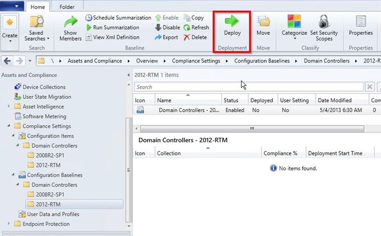Open Saved Searches magnifier icon

click(x=37, y=22)
